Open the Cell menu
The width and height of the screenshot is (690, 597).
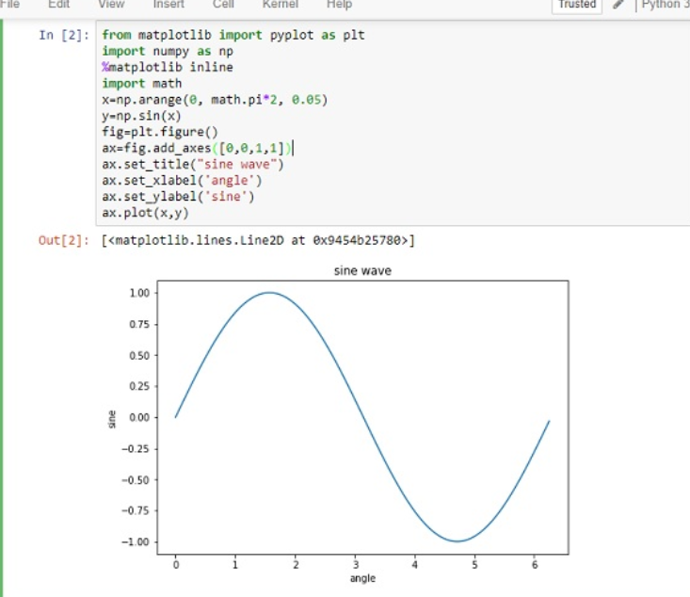click(223, 4)
